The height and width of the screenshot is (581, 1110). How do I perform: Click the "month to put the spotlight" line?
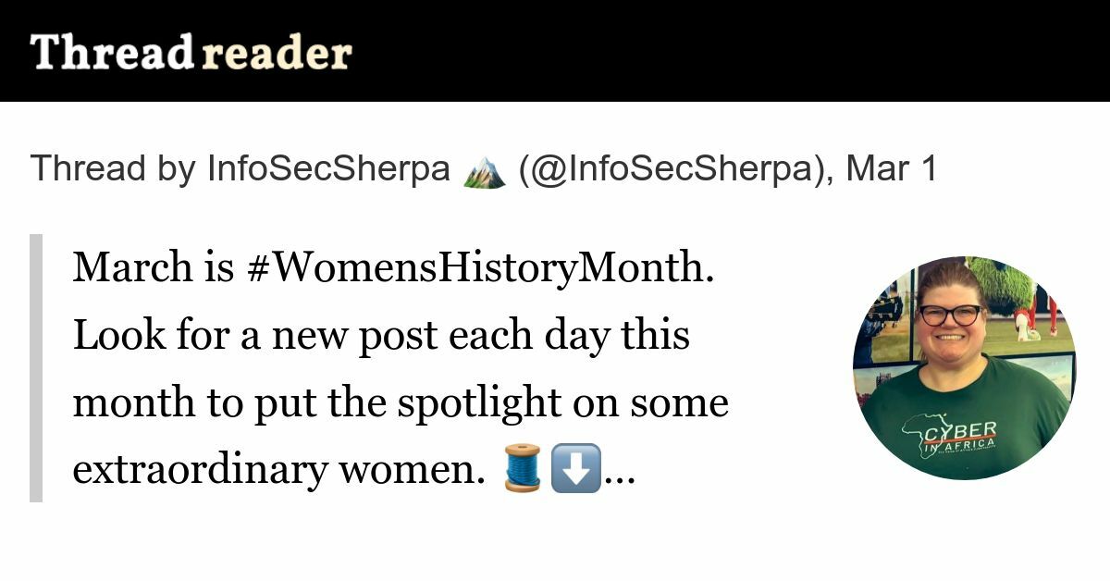coord(401,402)
